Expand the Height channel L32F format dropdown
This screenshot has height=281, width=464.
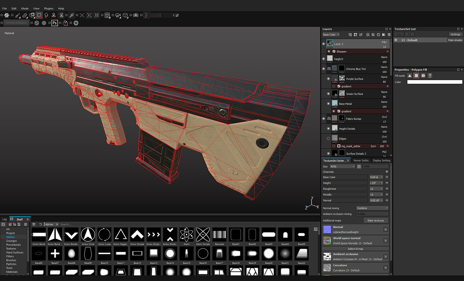click(x=377, y=183)
